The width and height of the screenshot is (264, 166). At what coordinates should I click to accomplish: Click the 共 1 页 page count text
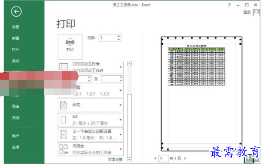point(176,158)
